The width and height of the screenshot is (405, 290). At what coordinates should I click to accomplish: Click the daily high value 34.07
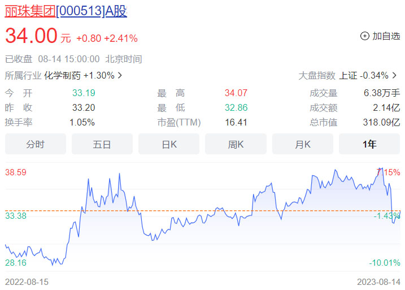click(x=236, y=93)
